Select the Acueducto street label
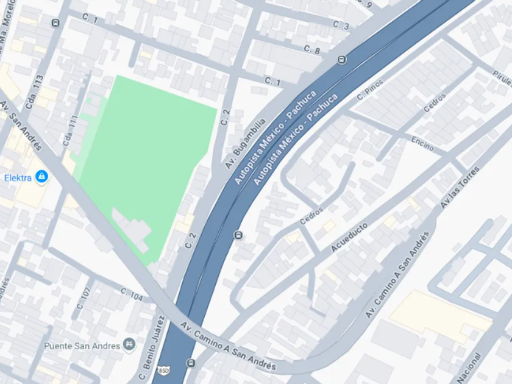 (349, 237)
